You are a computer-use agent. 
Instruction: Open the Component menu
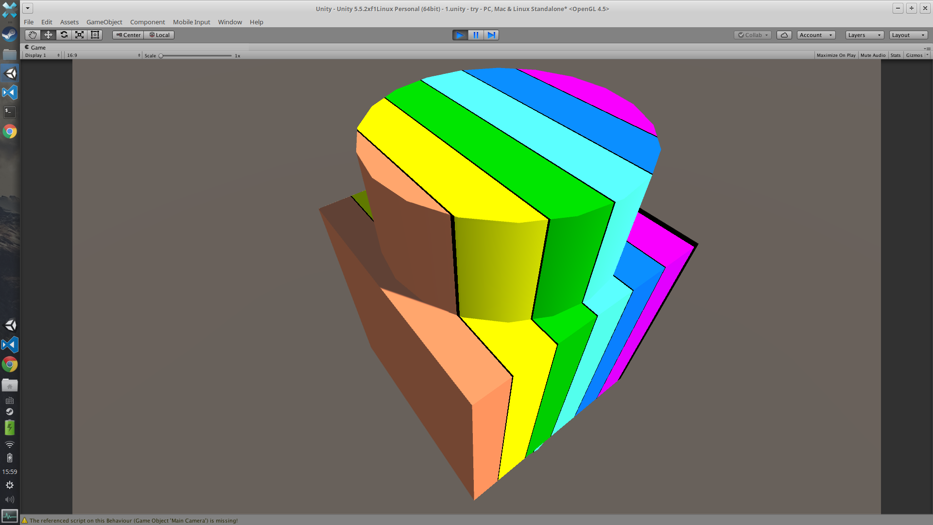click(147, 22)
